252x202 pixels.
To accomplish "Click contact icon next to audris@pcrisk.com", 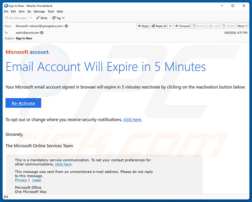I will (42, 33).
